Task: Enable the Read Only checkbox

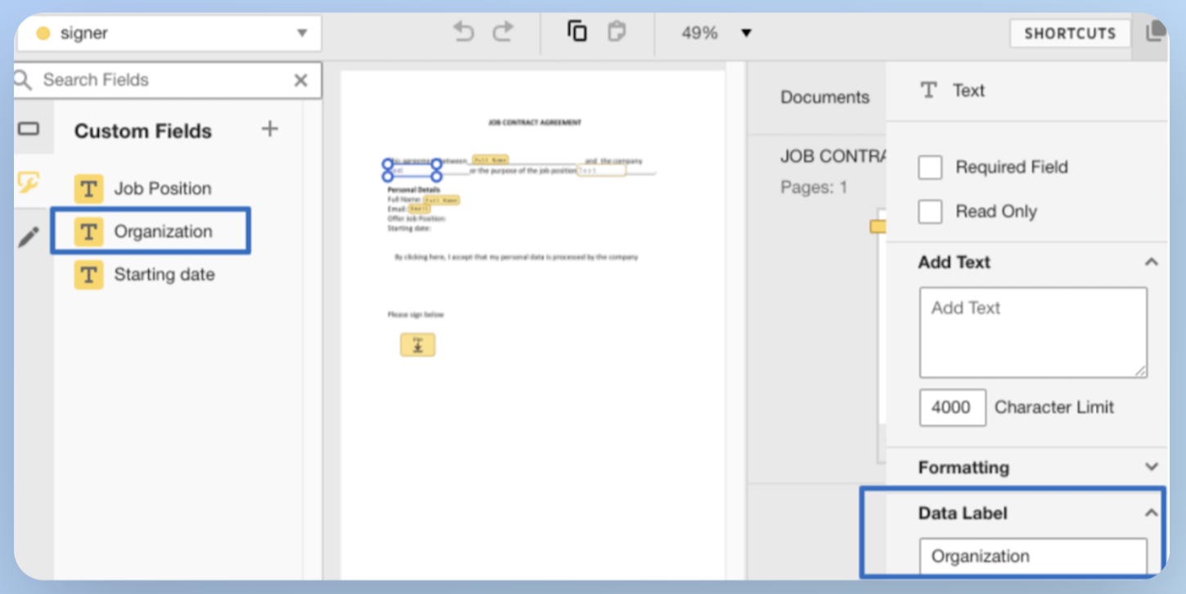Action: 930,211
